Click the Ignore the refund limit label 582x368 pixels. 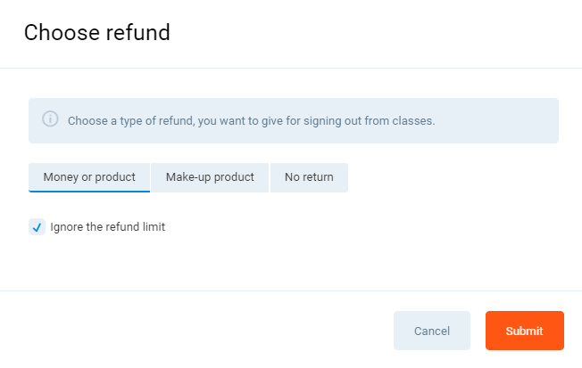pos(107,227)
